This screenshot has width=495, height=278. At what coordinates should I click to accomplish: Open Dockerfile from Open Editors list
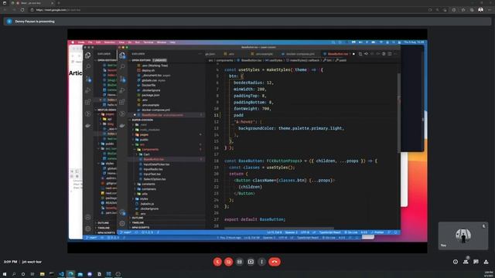click(148, 85)
